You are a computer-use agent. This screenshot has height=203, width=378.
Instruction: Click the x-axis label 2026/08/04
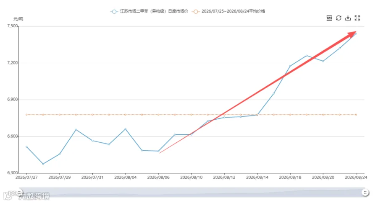(125, 177)
